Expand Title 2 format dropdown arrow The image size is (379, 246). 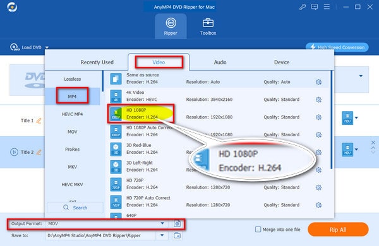[356, 149]
